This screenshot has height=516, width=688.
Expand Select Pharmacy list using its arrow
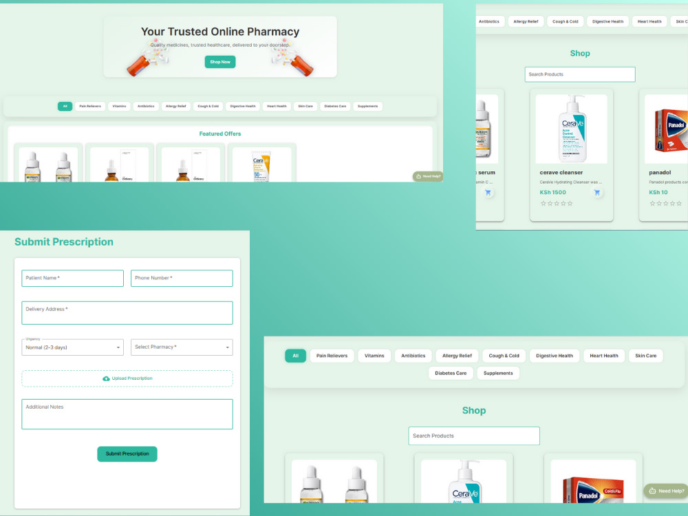[x=227, y=347]
